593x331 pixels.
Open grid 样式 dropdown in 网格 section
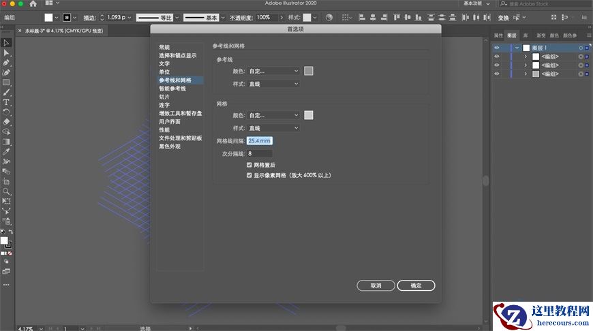[273, 128]
